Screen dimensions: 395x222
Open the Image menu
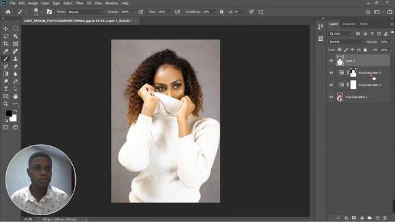pyautogui.click(x=33, y=3)
